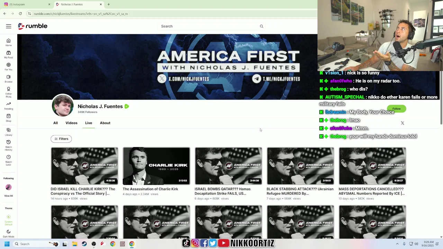Go to Rumble home via logo

(33, 26)
